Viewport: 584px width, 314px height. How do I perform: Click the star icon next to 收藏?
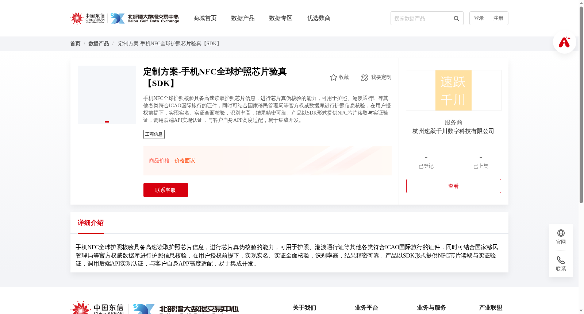[x=334, y=77]
